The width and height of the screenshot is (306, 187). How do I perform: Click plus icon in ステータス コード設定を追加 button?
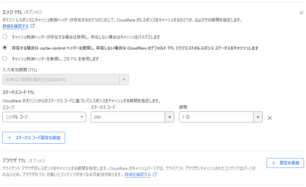(9, 138)
